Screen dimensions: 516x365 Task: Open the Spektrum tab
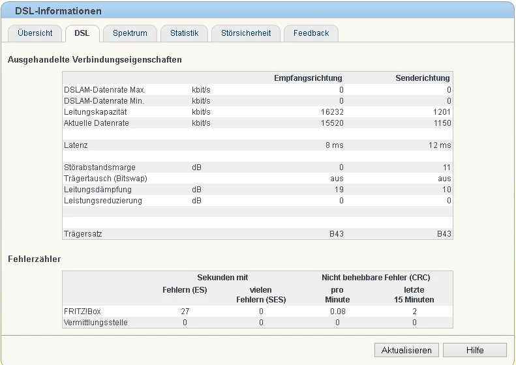point(130,33)
